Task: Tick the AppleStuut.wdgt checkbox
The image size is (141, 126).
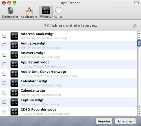Action: [4, 64]
